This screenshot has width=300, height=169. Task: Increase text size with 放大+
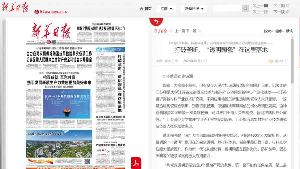click(x=268, y=31)
